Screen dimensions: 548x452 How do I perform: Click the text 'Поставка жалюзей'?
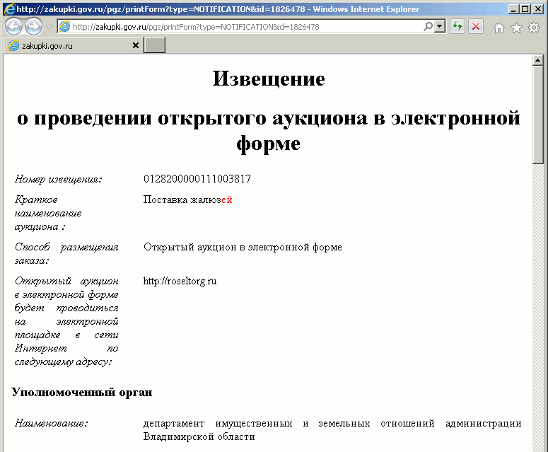coord(187,199)
